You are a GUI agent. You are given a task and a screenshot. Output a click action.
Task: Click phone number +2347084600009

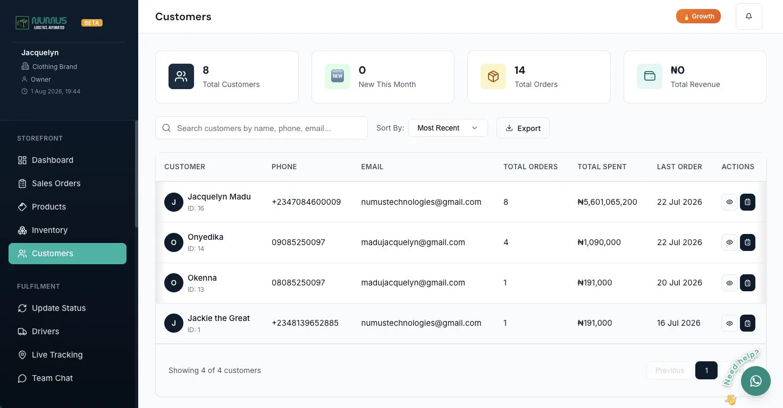(306, 202)
